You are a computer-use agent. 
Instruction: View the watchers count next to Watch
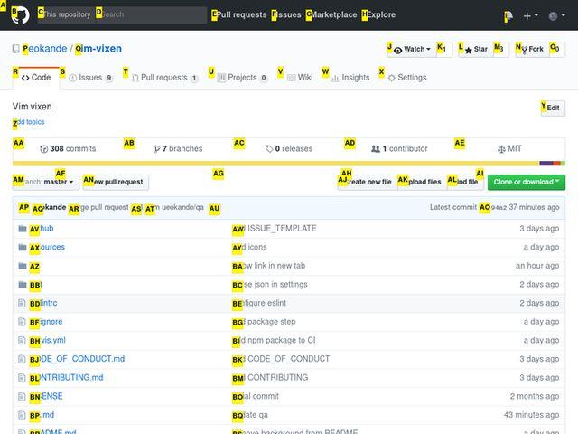pos(444,50)
